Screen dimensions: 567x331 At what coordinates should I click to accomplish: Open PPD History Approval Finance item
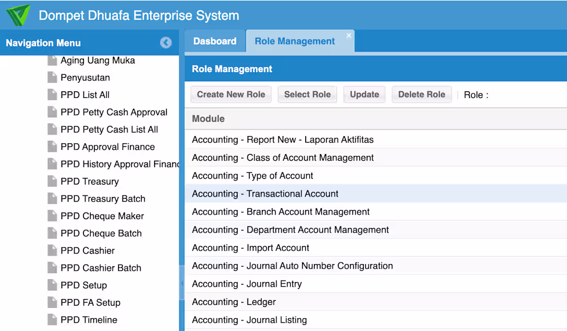(120, 164)
